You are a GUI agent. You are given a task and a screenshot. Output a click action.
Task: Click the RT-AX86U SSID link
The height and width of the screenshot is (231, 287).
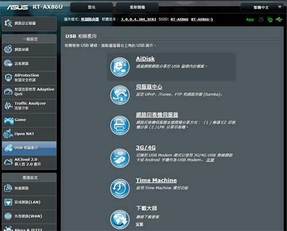coord(180,19)
